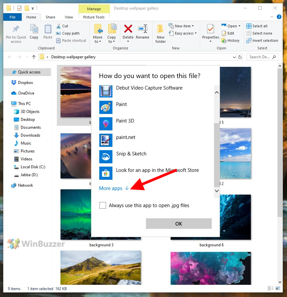Open the File menu
Viewport: 287px width, 297px height.
point(12,17)
